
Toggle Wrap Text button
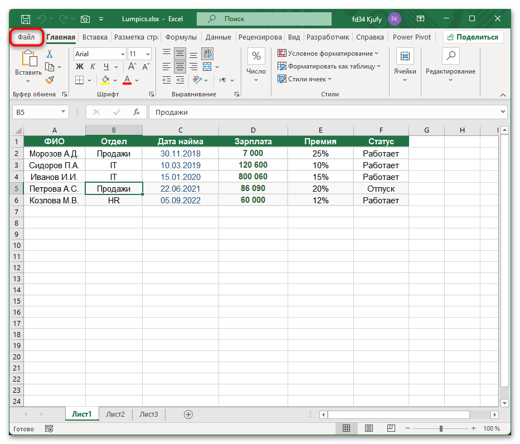point(207,54)
